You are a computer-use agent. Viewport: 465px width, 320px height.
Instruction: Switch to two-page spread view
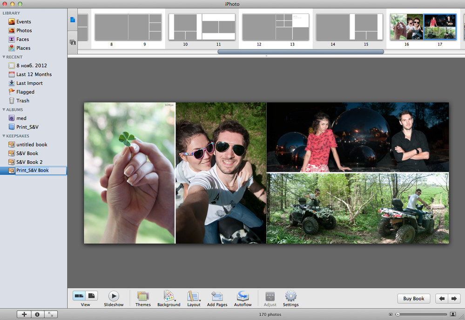coord(79,296)
